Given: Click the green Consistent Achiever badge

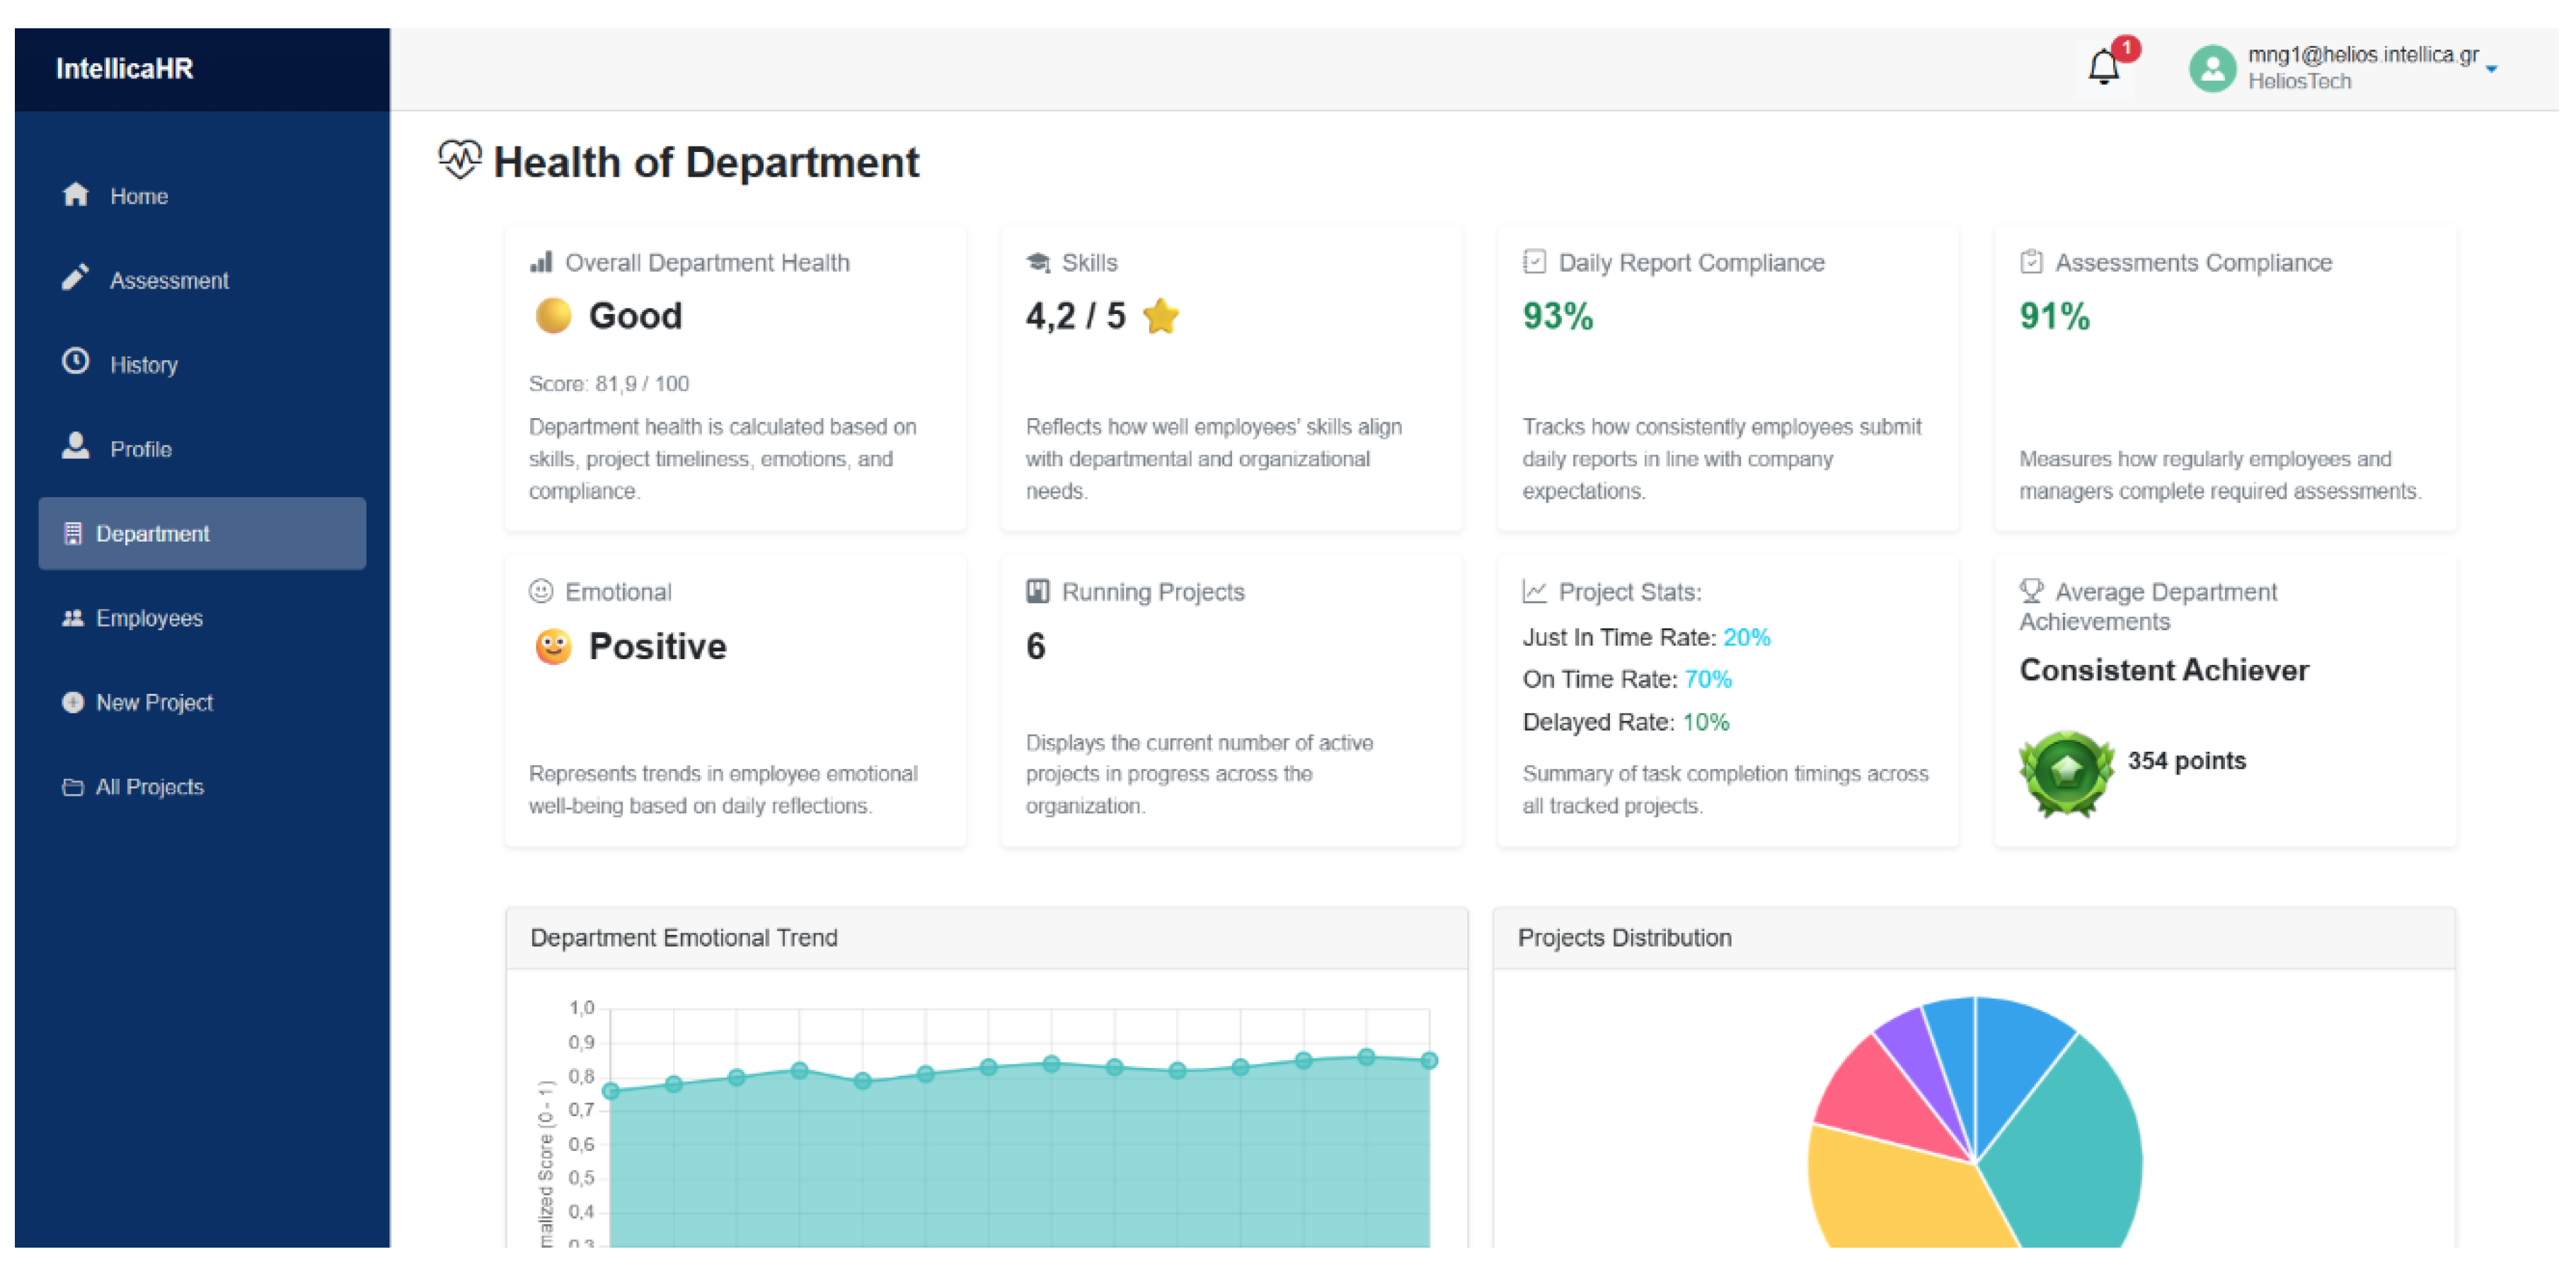Looking at the screenshot, I should coord(2066,773).
